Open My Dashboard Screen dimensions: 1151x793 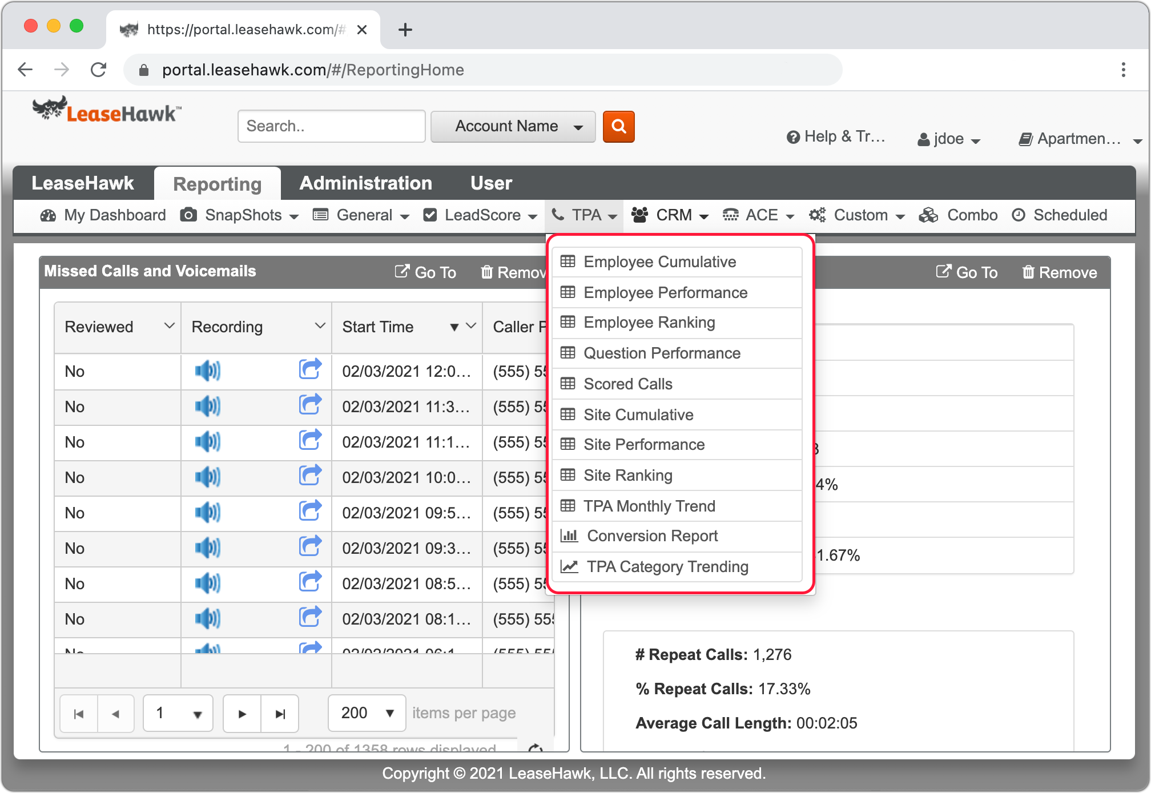click(103, 215)
